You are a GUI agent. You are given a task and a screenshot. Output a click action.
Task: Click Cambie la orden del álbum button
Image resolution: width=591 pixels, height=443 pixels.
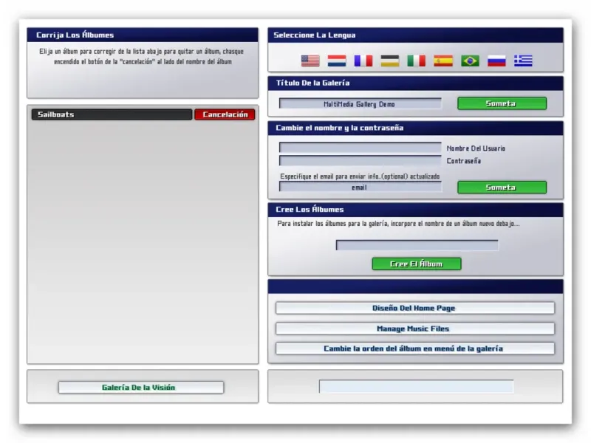click(415, 348)
